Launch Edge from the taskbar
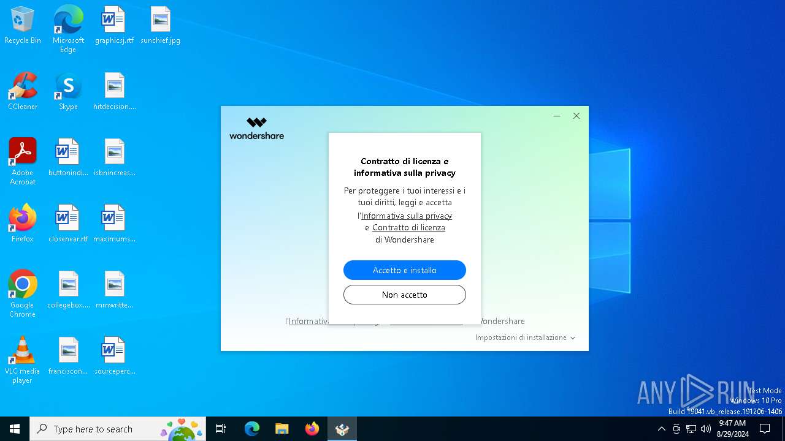 pos(252,429)
